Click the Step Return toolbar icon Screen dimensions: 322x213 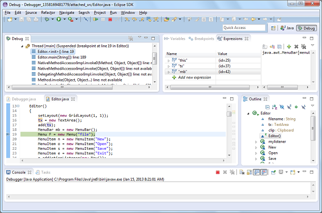(142, 19)
